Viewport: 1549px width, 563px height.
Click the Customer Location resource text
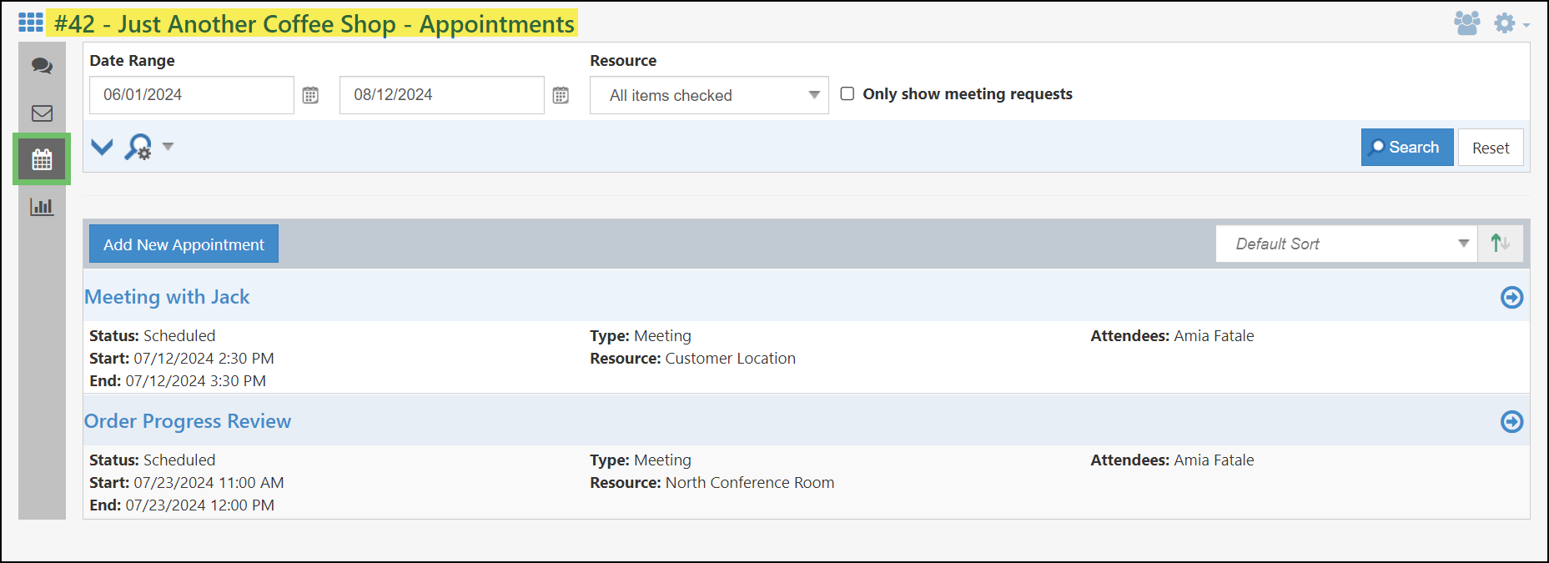(731, 358)
